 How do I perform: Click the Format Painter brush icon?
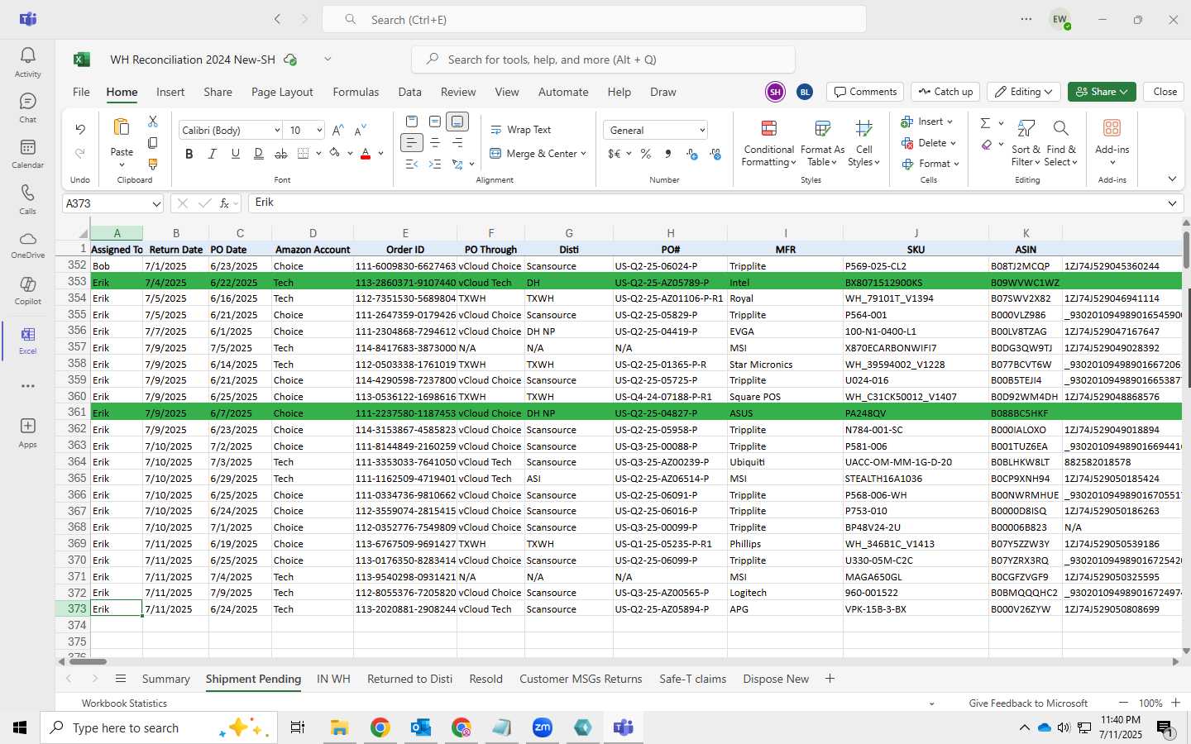[x=153, y=165]
